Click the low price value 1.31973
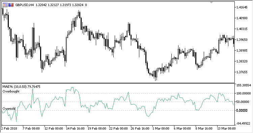Viewport: 253px width, 133px height. [x=65, y=5]
